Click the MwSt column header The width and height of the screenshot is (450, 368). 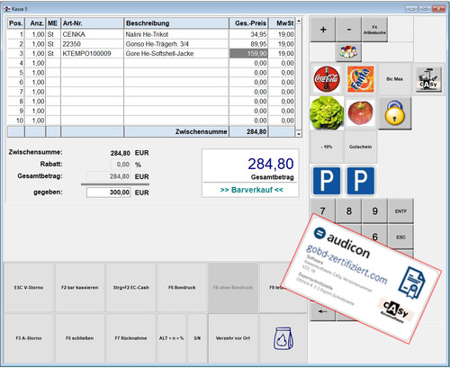(x=282, y=23)
